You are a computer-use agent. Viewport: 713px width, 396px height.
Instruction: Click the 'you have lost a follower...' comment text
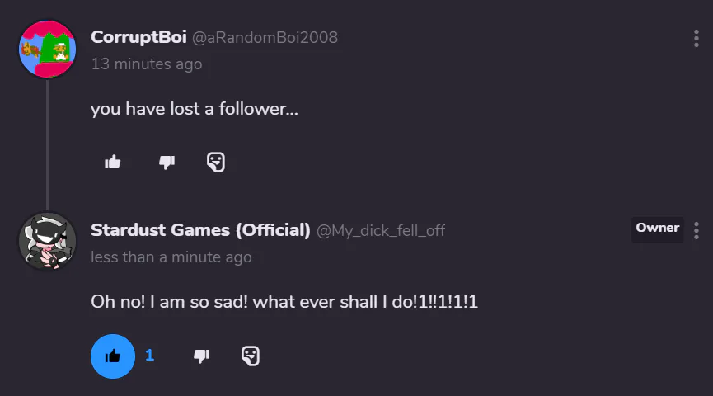[195, 109]
